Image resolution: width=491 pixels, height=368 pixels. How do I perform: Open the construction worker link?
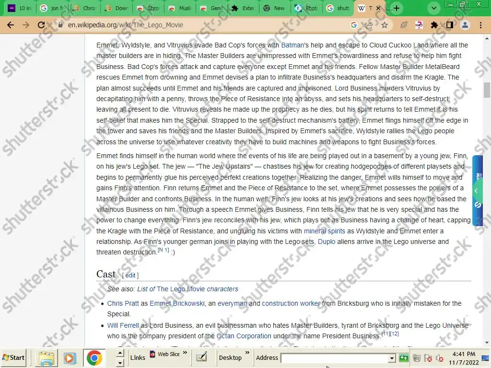pyautogui.click(x=291, y=303)
